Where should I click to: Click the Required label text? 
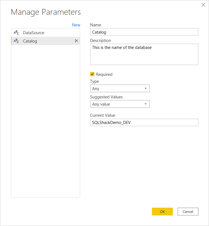104,74
